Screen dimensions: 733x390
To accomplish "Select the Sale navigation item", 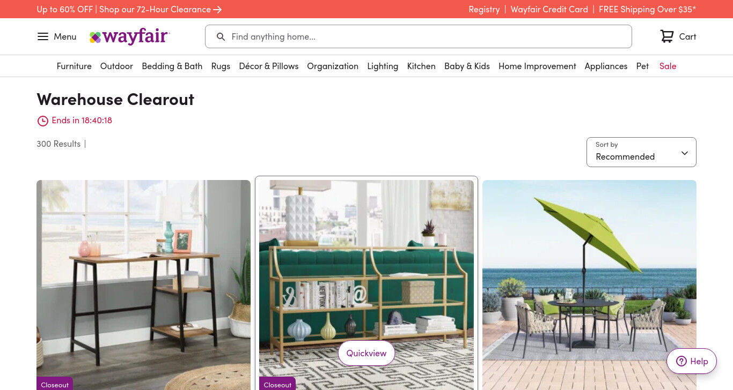I will [668, 66].
